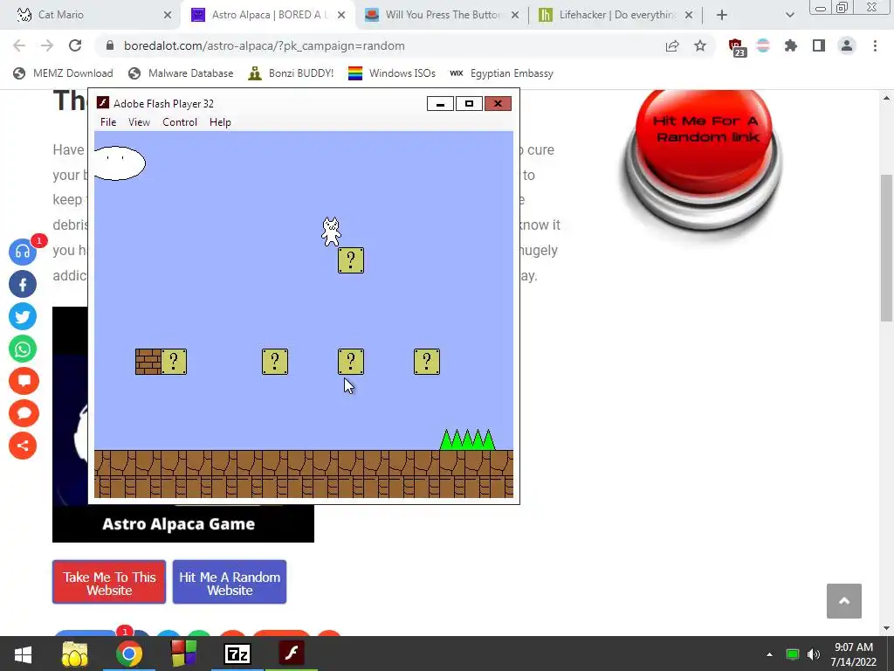Open the striped flag extension icon

[x=763, y=45]
